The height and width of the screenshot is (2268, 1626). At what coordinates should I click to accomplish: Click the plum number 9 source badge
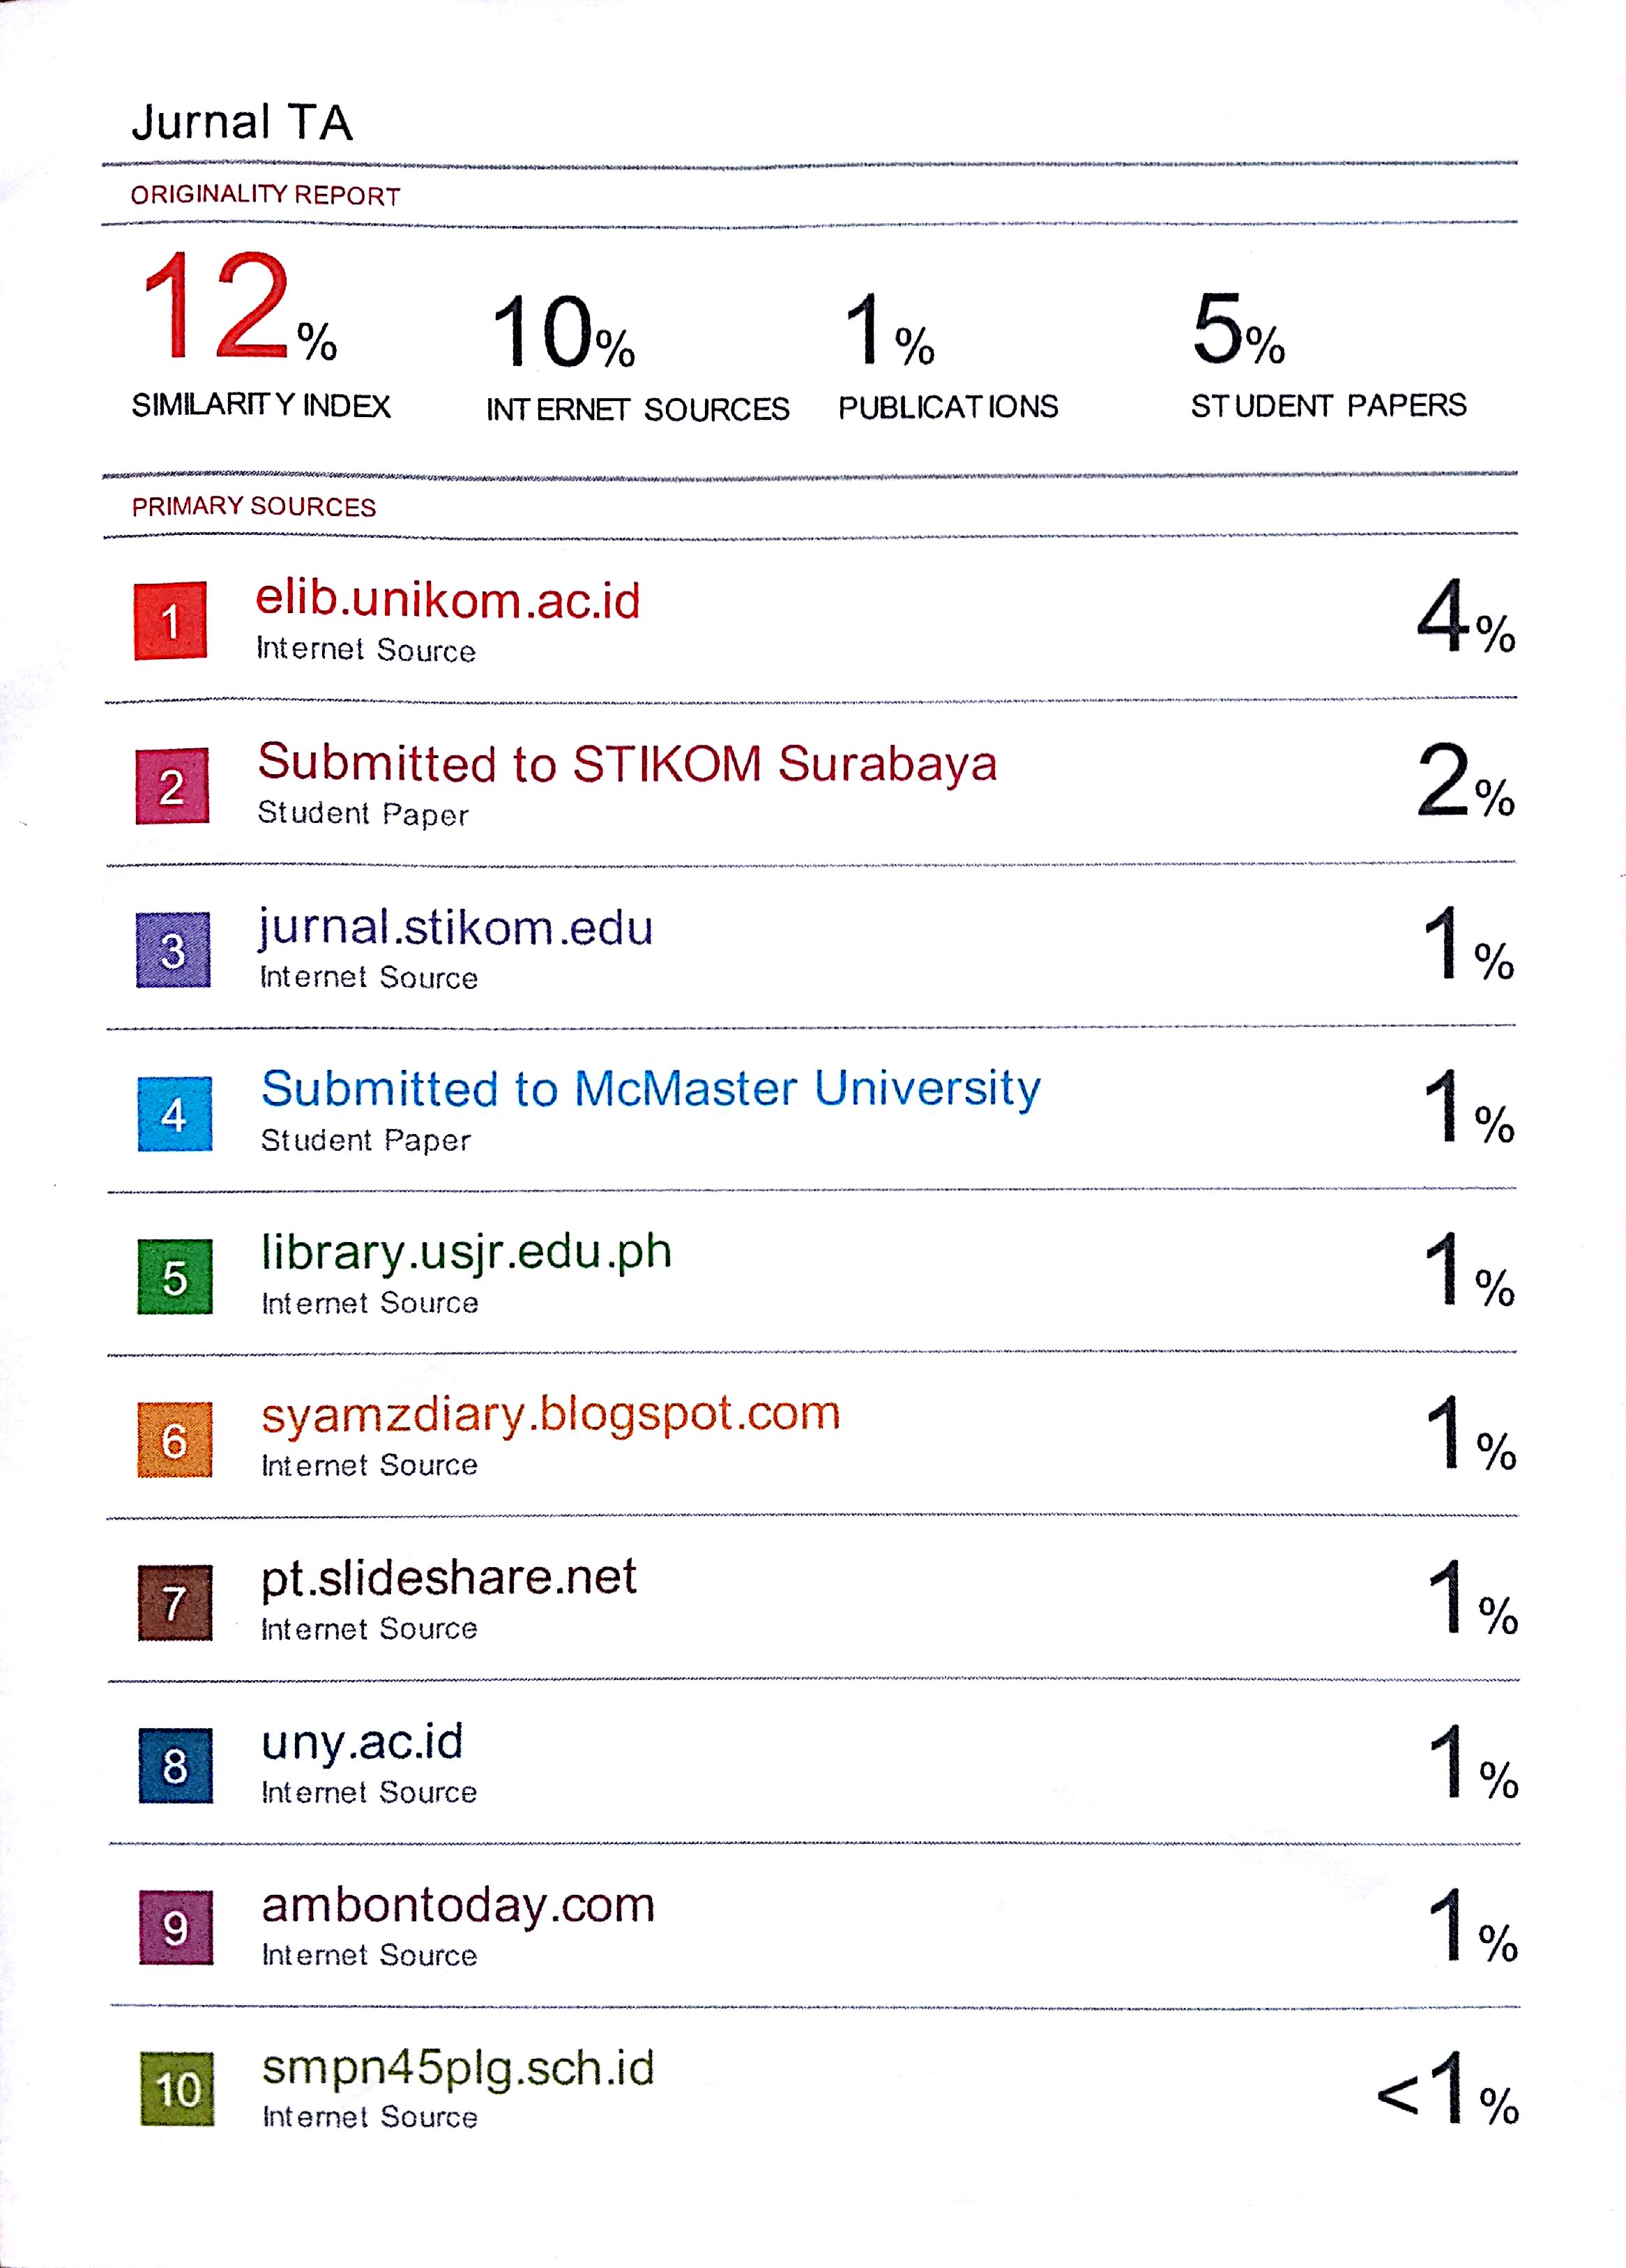click(x=176, y=1928)
